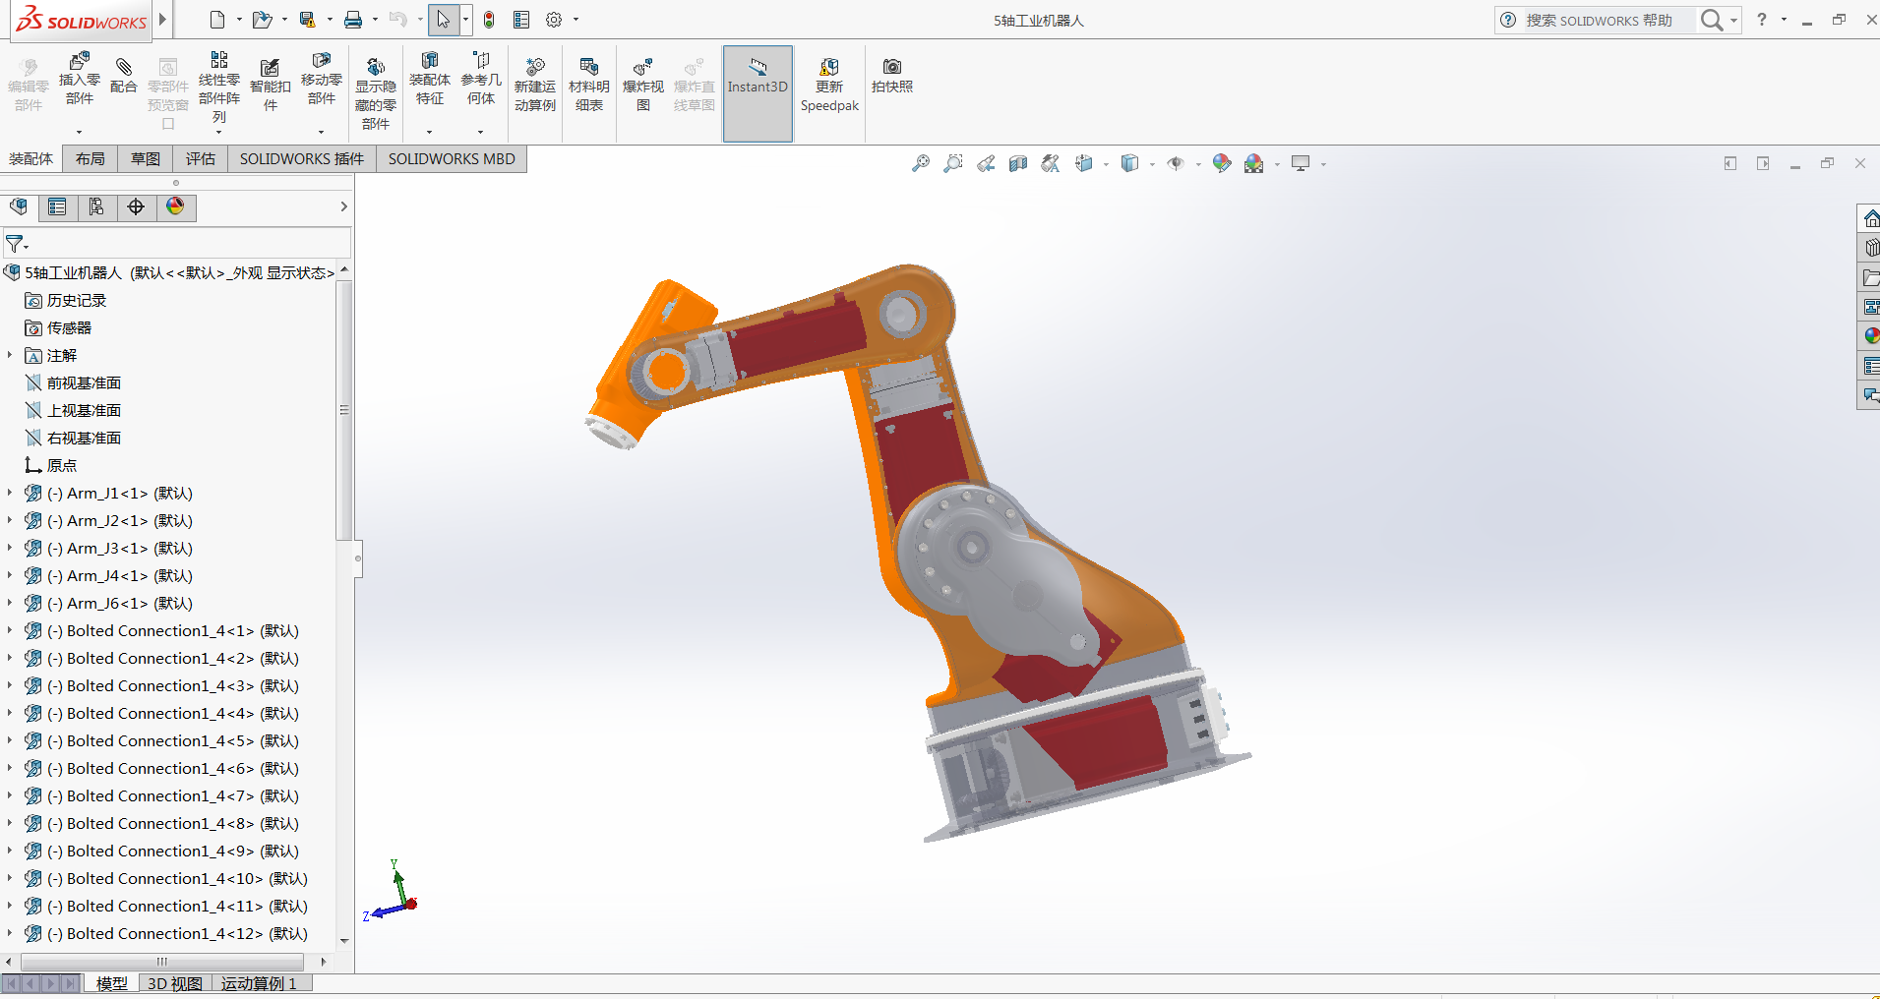Open the DisplayManager color ball tab
Screen dimensions: 1880x999
(175, 206)
